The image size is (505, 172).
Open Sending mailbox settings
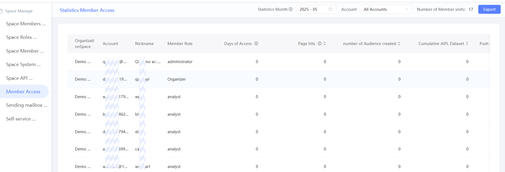pyautogui.click(x=26, y=105)
